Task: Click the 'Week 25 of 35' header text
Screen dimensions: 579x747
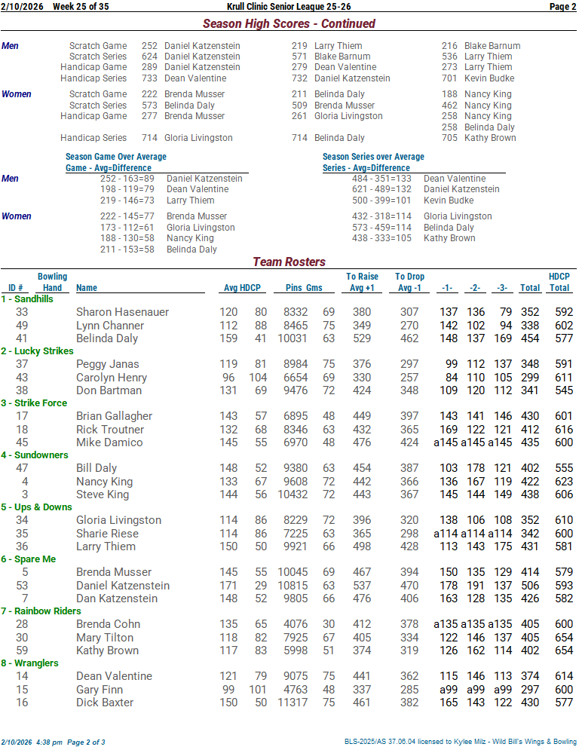Action: pos(81,7)
